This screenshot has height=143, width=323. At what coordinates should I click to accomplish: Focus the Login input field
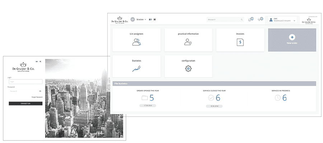click(25, 82)
